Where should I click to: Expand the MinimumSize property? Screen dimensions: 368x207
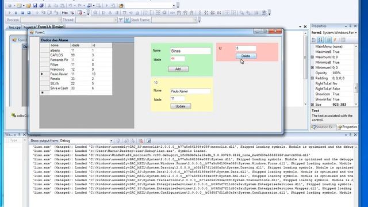pos(312,68)
